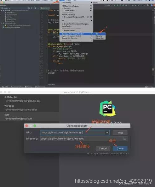Viewport: 155px width, 187px height.
Task: Open the Get Help dropdown in Welcome window
Action: 145,184
